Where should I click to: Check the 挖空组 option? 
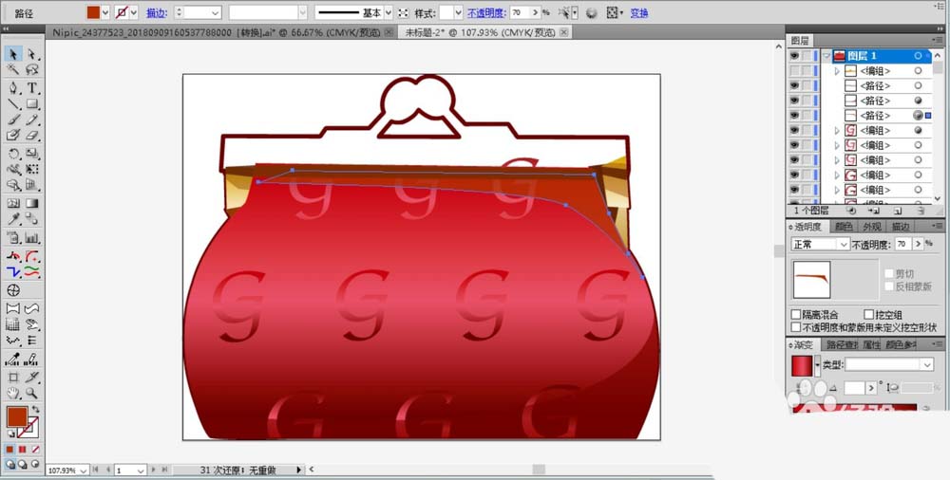point(868,315)
